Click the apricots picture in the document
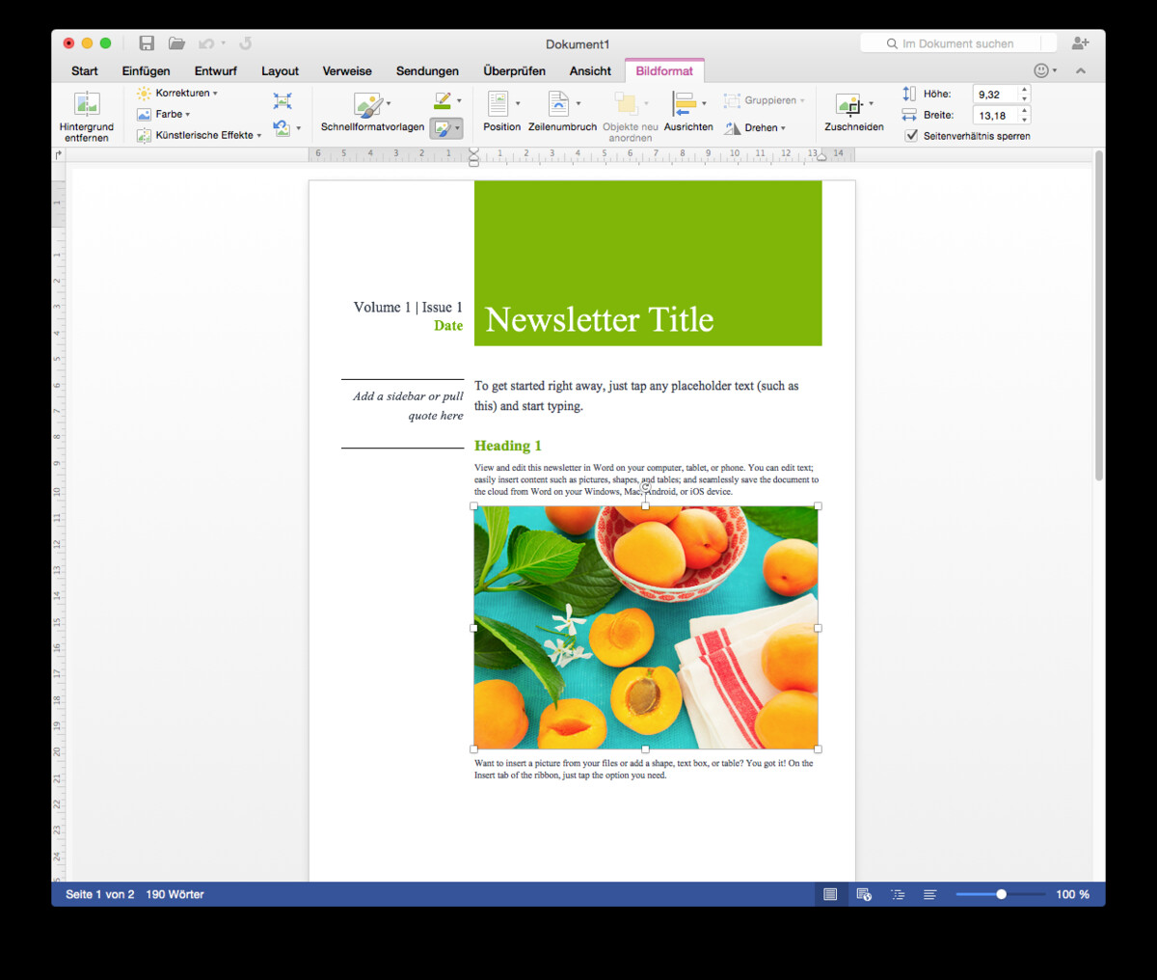Screen dimensions: 1157x980 coord(645,627)
